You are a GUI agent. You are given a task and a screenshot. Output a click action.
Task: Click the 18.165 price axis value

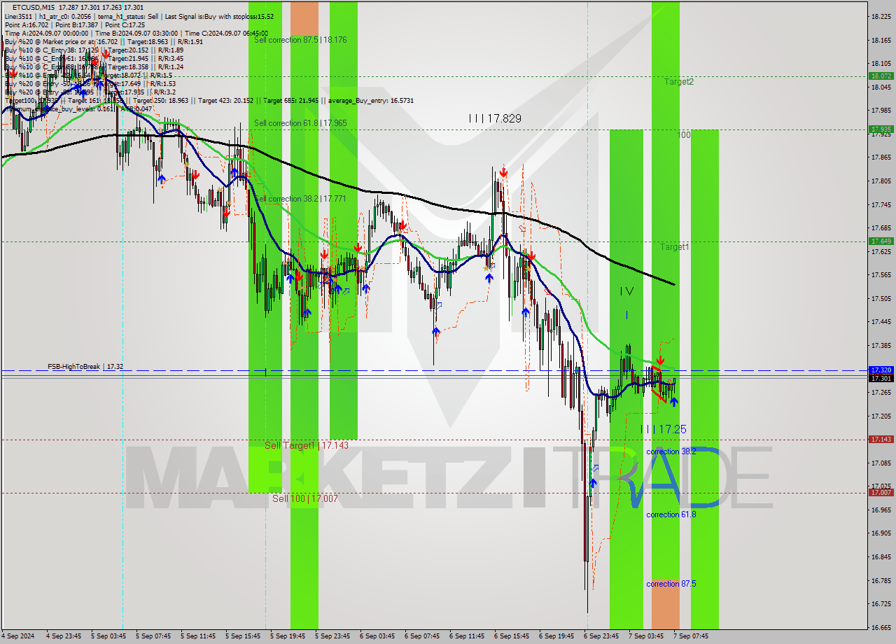tap(881, 40)
